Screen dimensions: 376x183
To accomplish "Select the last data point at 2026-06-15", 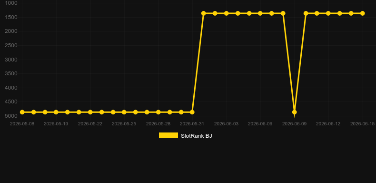I will [x=362, y=13].
